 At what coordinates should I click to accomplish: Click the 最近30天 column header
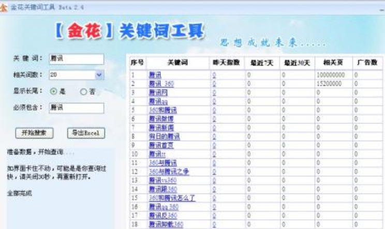click(297, 63)
